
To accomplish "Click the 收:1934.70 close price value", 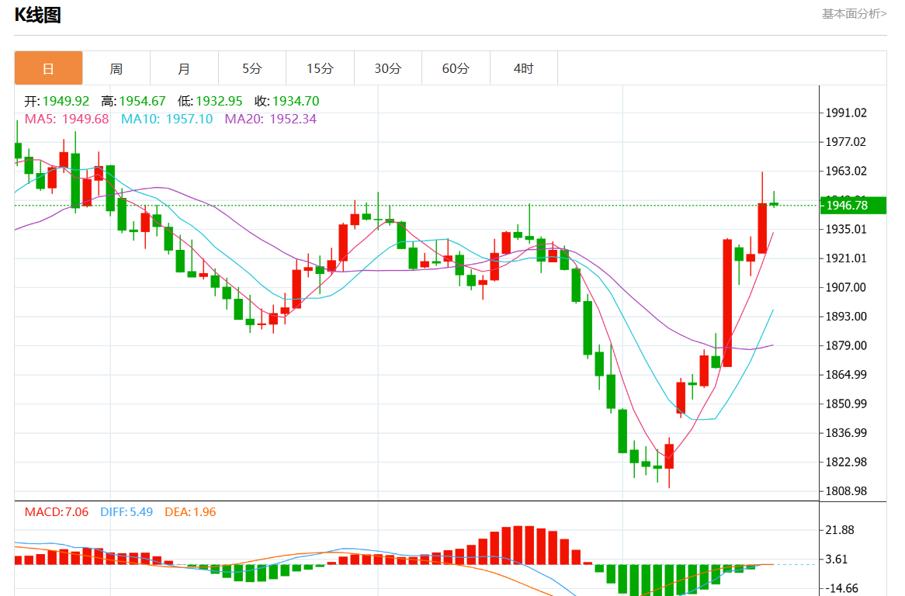I will coord(287,101).
